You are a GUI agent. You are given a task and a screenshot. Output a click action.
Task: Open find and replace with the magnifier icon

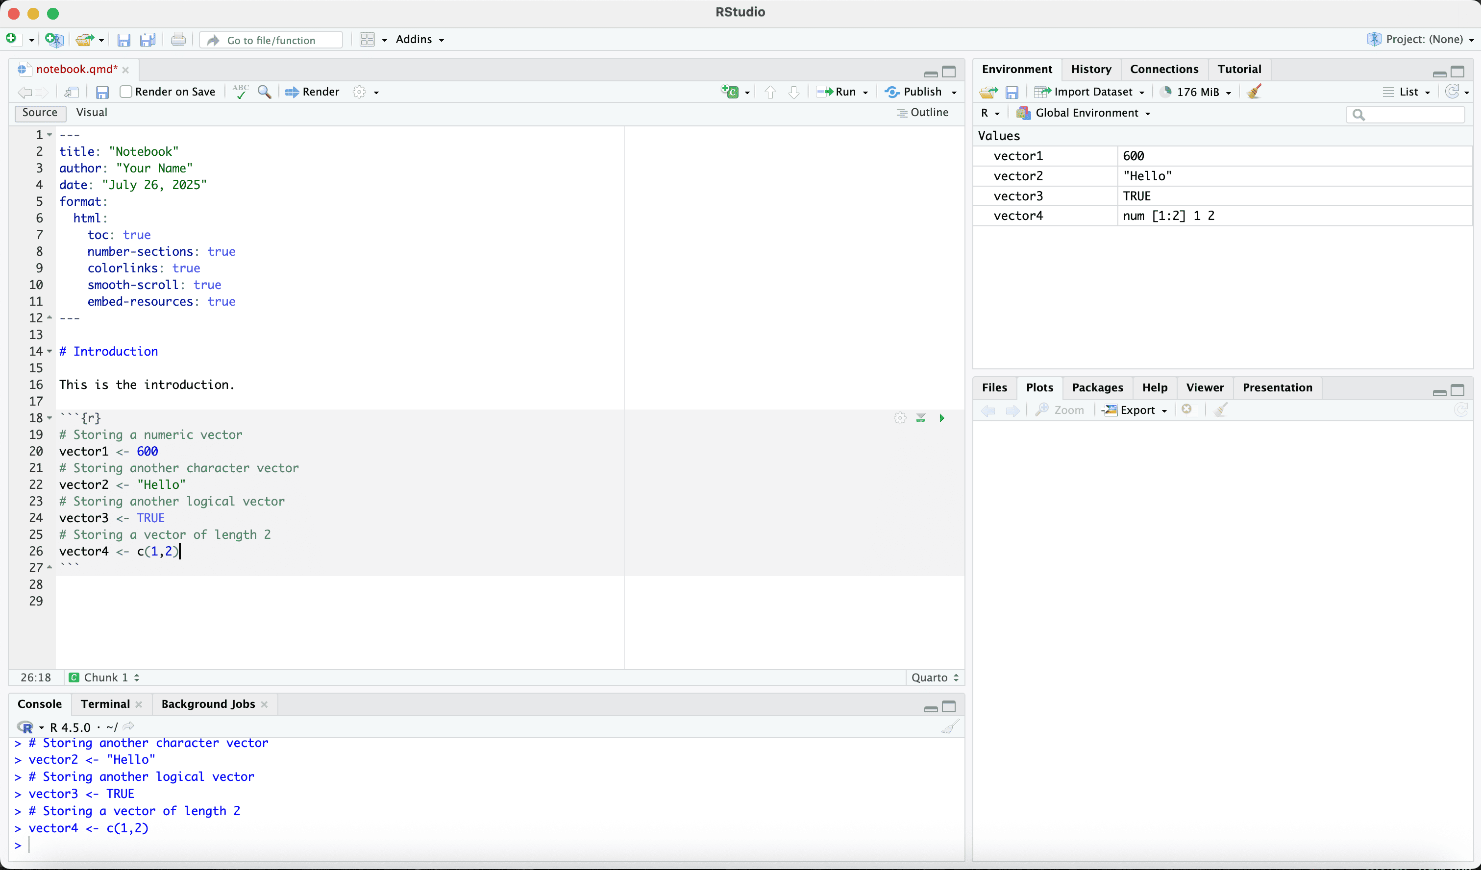pos(265,92)
